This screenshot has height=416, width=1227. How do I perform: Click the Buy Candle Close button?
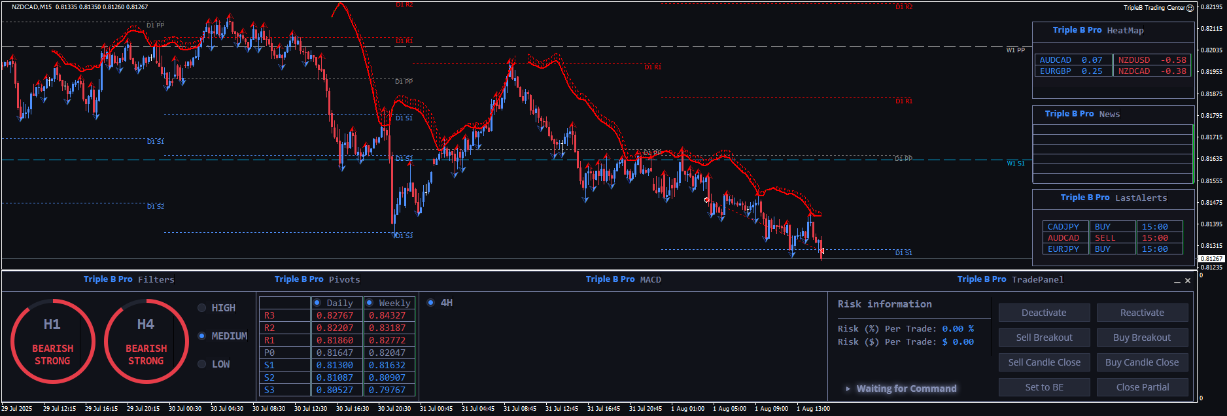click(1142, 362)
